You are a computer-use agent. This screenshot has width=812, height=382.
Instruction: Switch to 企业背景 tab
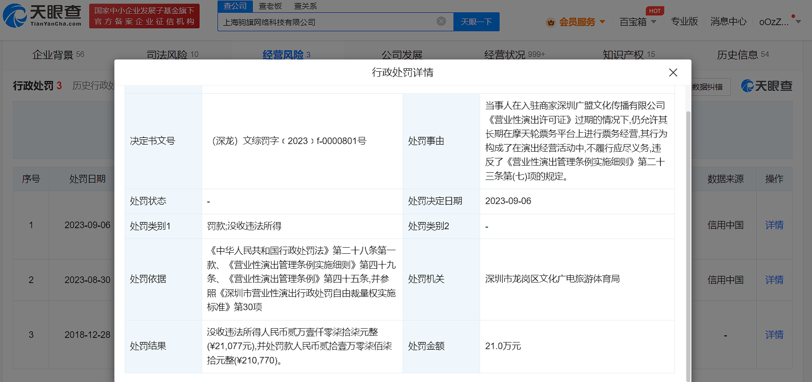point(58,54)
